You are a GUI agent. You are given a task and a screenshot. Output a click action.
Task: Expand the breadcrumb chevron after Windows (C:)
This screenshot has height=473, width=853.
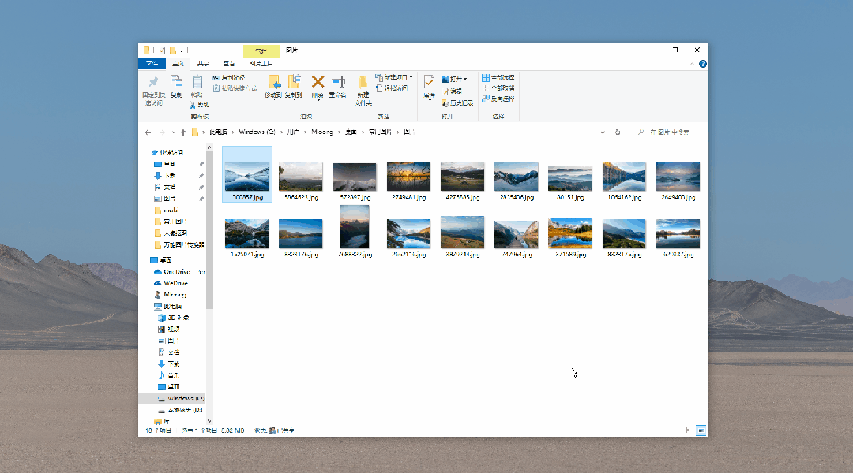pos(282,132)
